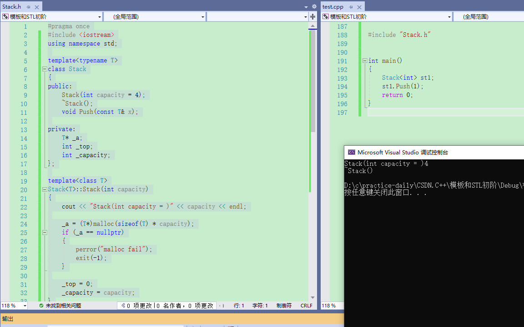Click the CRLF line ending indicator

point(307,306)
